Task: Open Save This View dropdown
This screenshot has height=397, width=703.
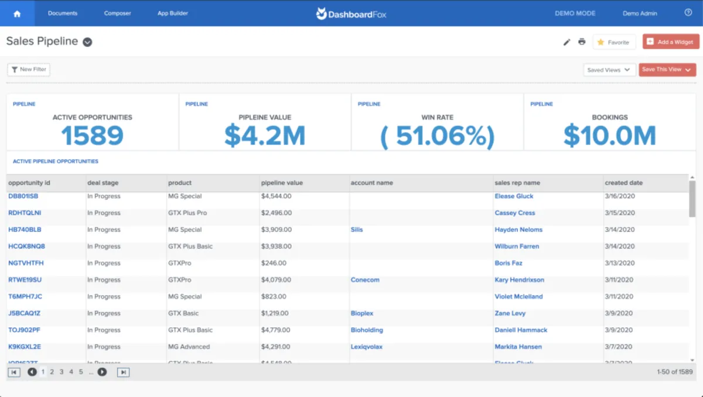Action: pyautogui.click(x=667, y=70)
